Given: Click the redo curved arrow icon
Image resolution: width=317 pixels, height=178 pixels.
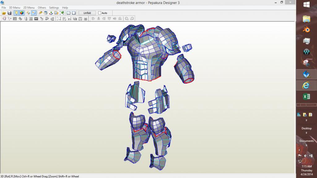Looking at the screenshot, I should 52,19.
